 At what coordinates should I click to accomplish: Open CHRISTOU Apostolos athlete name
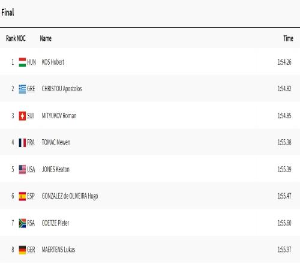coord(62,89)
